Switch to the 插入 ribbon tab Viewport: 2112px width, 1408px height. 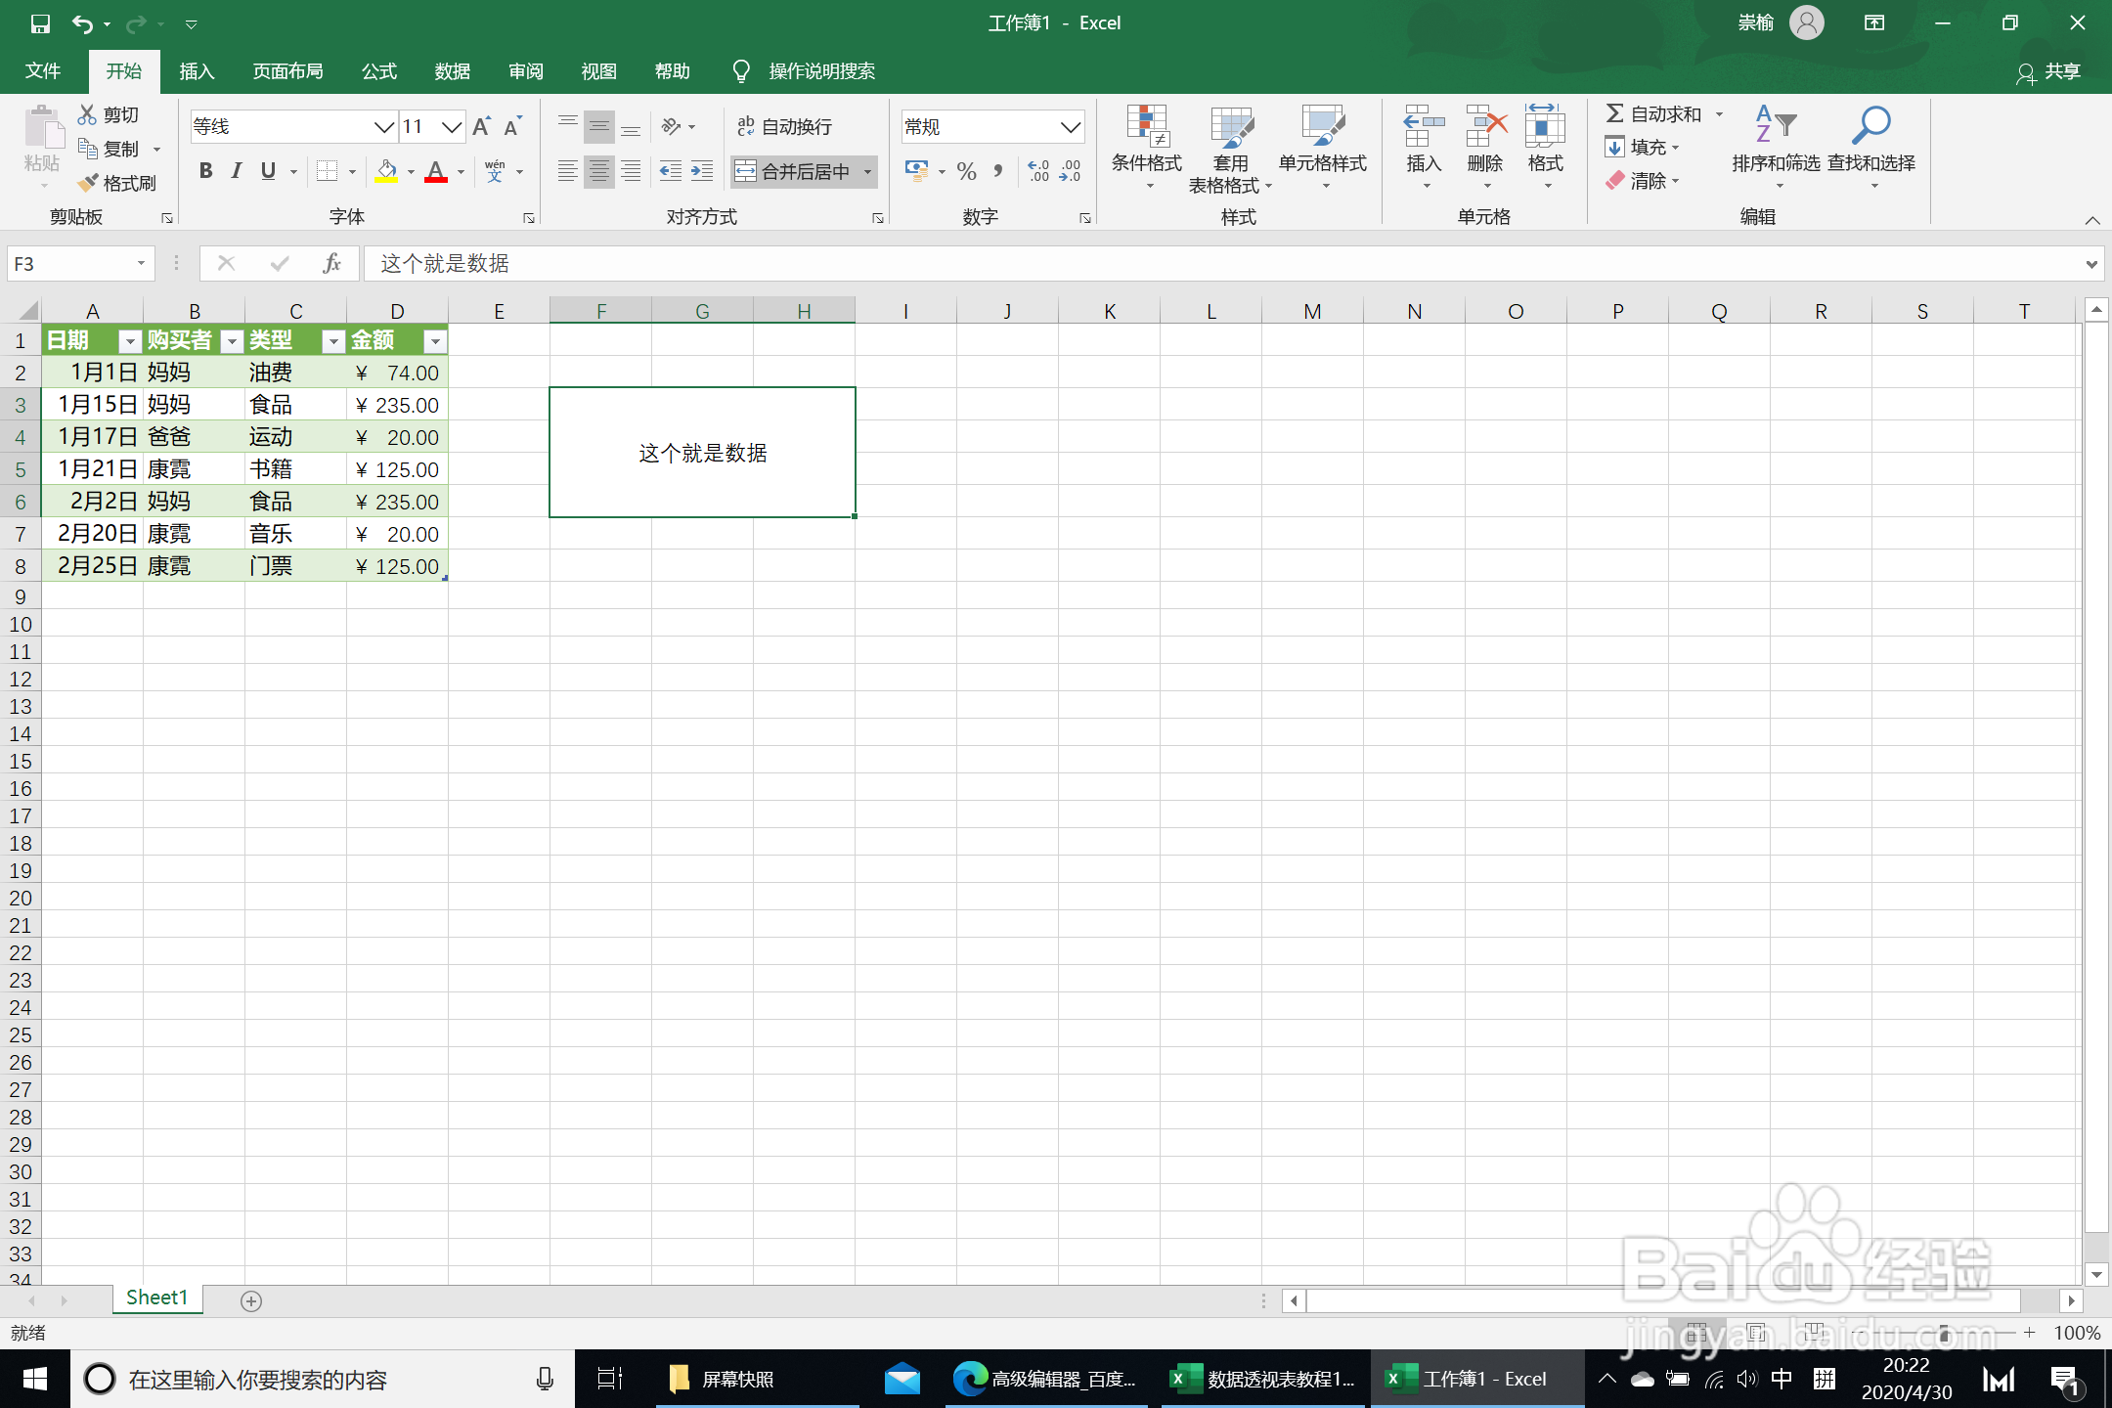pyautogui.click(x=196, y=71)
